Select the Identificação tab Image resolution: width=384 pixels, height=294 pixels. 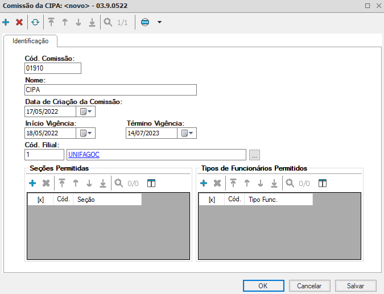31,41
